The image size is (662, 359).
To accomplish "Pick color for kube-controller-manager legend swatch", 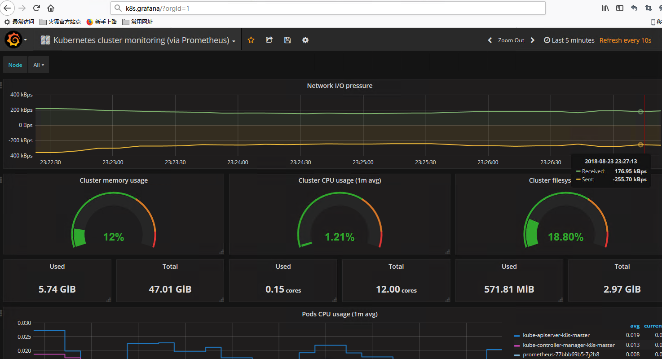I will [x=517, y=346].
